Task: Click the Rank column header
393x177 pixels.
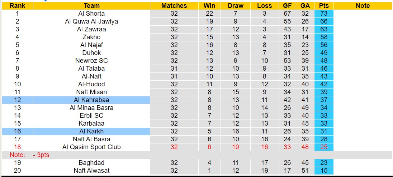Action: [x=17, y=6]
